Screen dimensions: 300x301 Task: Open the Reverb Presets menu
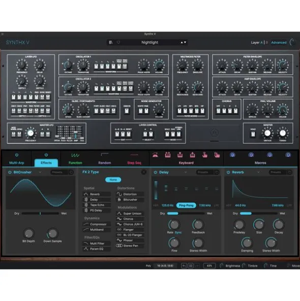[278, 172]
